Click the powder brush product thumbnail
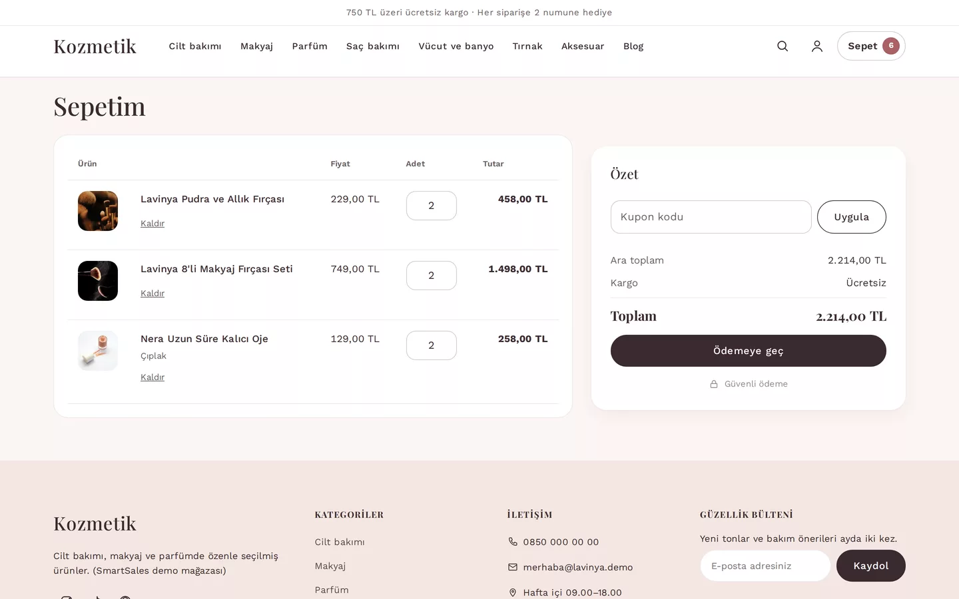 pyautogui.click(x=98, y=211)
